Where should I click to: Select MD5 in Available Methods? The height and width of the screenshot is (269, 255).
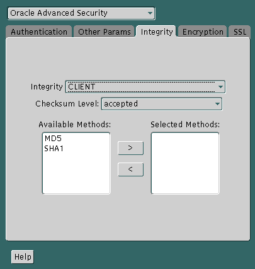point(53,139)
